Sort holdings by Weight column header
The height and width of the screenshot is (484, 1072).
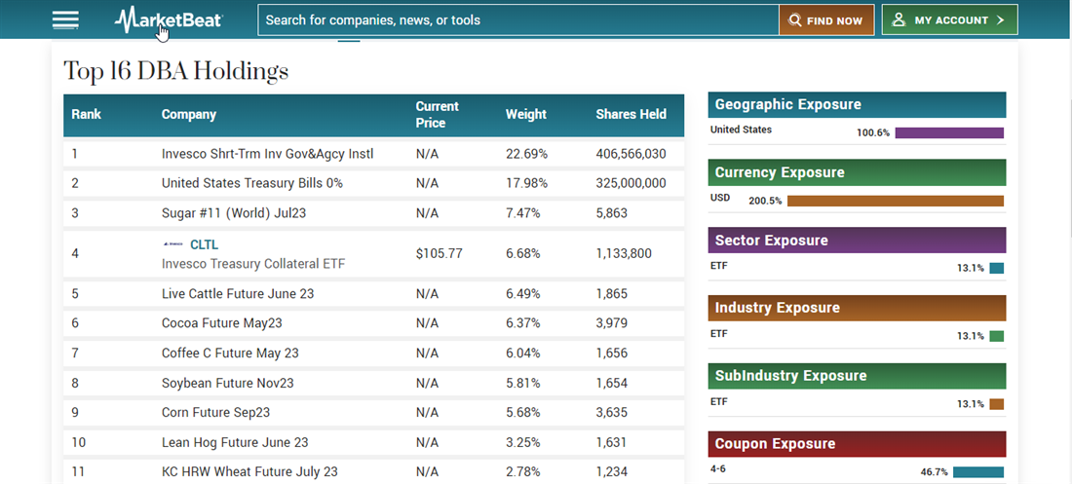point(525,114)
